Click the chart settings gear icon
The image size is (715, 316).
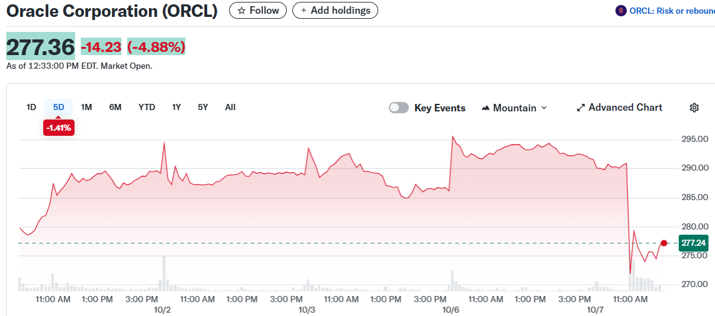tap(694, 108)
